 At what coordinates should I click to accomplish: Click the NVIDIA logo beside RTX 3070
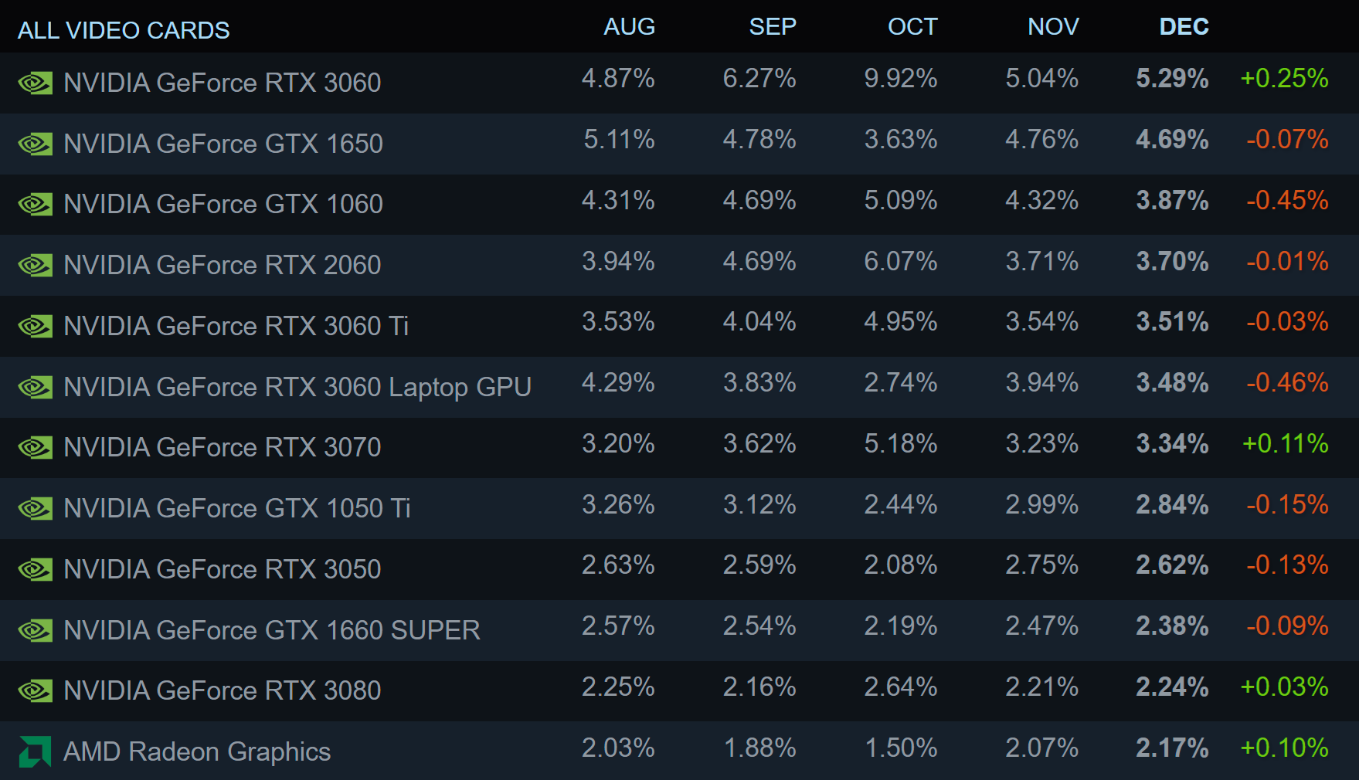click(36, 447)
